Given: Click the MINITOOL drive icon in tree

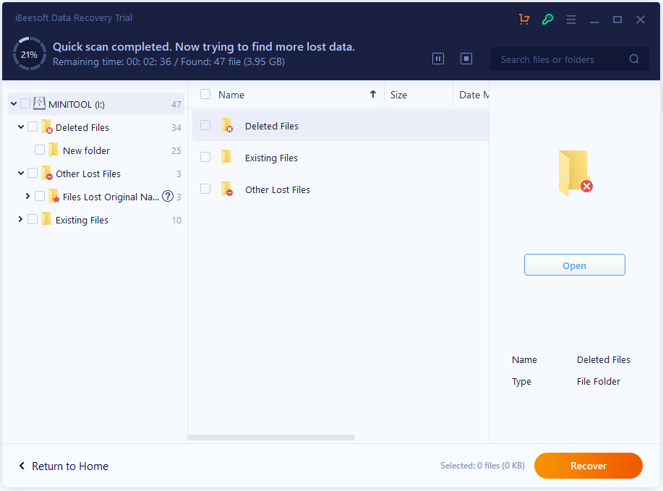Looking at the screenshot, I should (39, 103).
